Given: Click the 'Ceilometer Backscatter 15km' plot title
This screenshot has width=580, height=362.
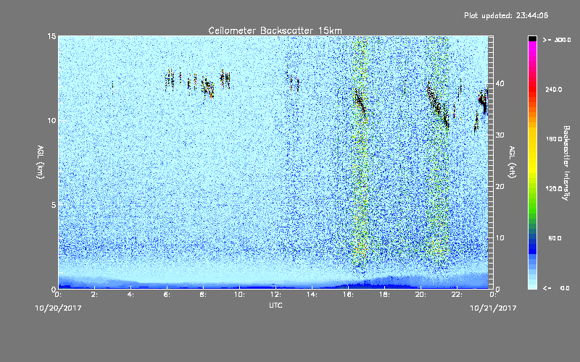Looking at the screenshot, I should click(275, 30).
